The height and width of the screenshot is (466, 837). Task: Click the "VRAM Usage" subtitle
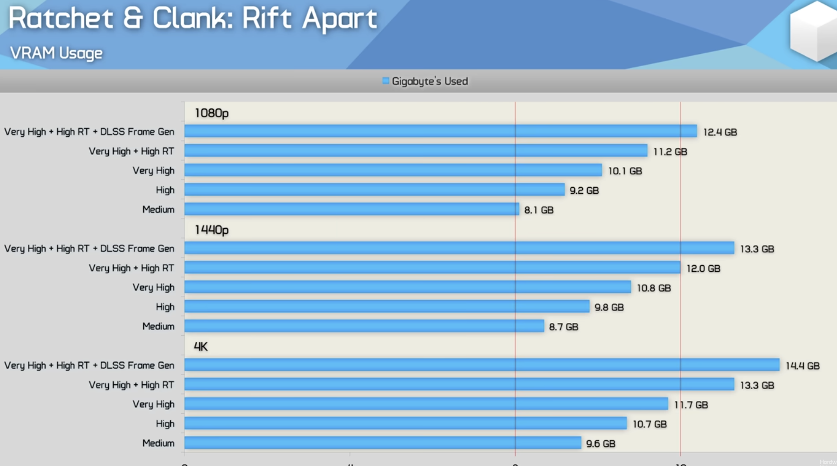tap(57, 53)
